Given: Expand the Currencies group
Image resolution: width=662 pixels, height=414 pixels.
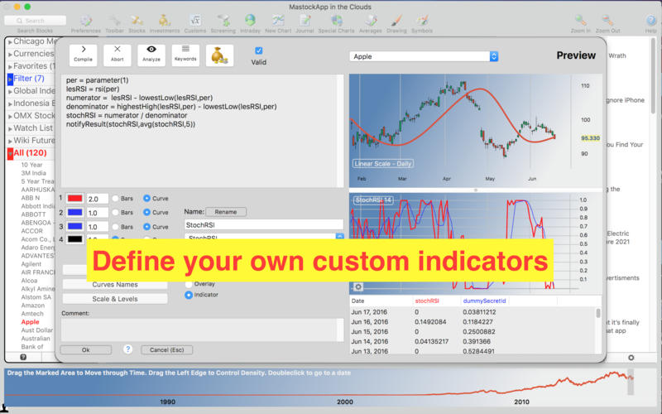Looking at the screenshot, I should tap(10, 55).
